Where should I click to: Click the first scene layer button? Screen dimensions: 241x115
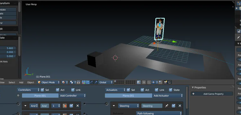115,81
